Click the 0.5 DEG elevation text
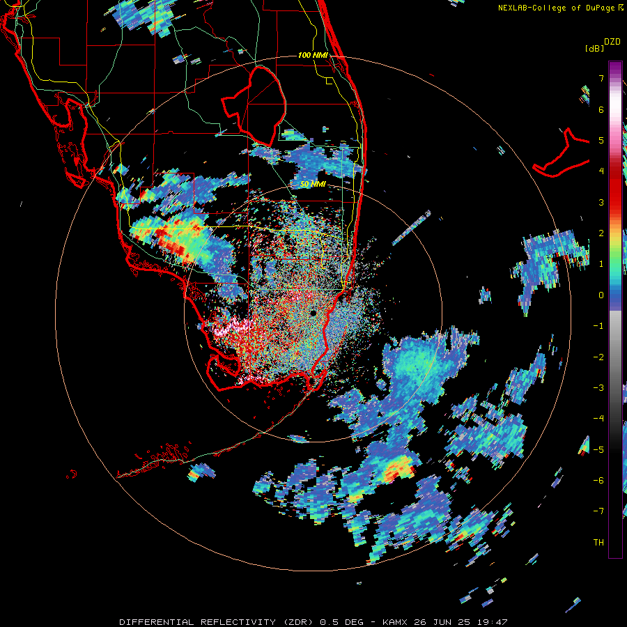The height and width of the screenshot is (627, 627). pos(342,622)
